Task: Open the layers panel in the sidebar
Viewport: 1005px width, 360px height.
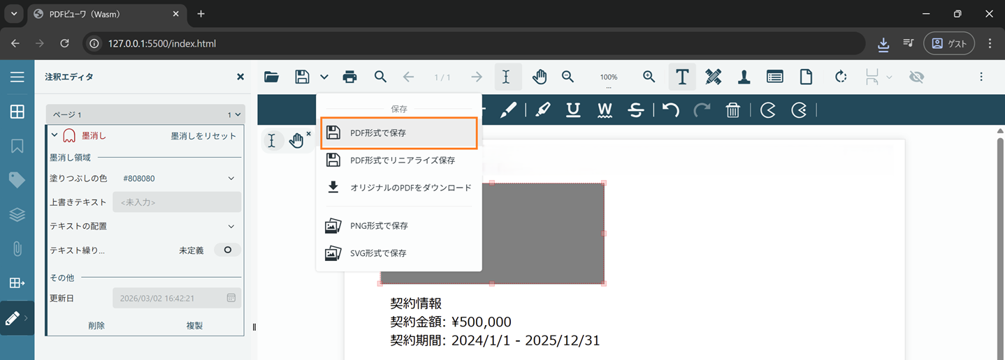Action: pyautogui.click(x=17, y=214)
